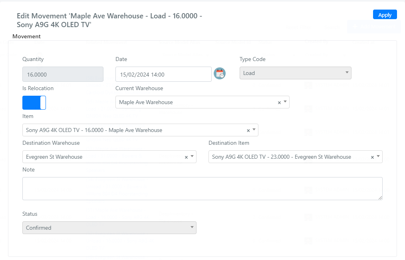Click the Maple Ave Warehouse selected value
This screenshot has height=260, width=405.
[146, 102]
